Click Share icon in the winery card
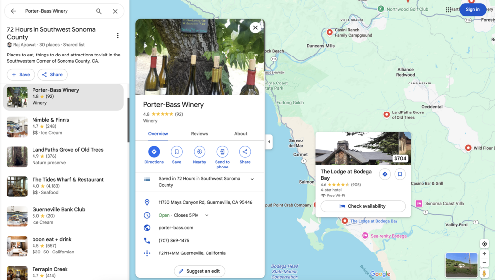 click(245, 152)
